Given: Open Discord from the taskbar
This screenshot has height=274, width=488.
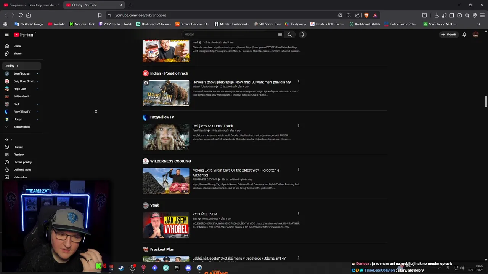Looking at the screenshot, I should pyautogui.click(x=188, y=268).
